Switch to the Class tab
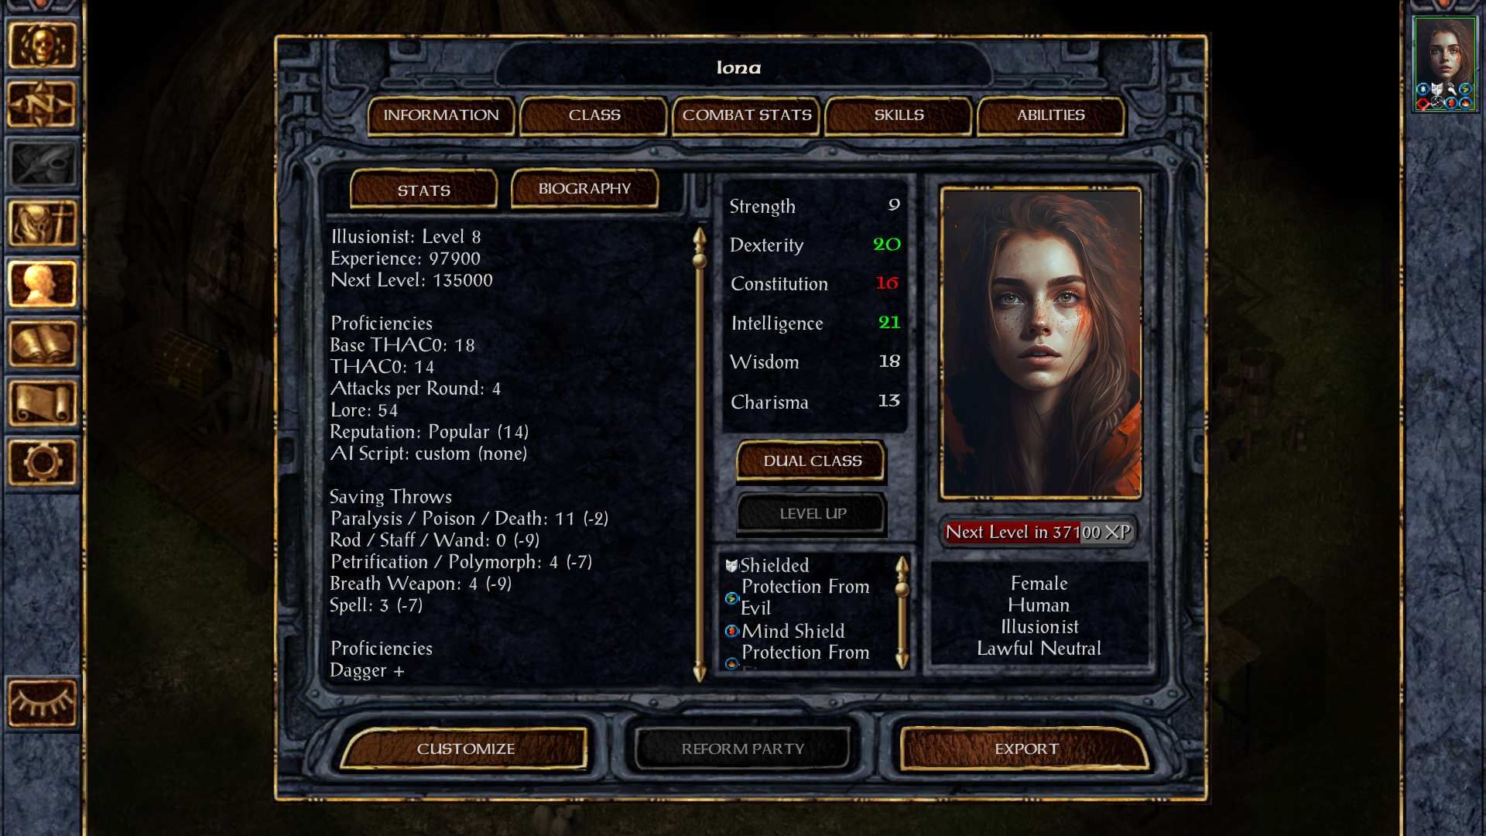The image size is (1486, 836). click(594, 115)
